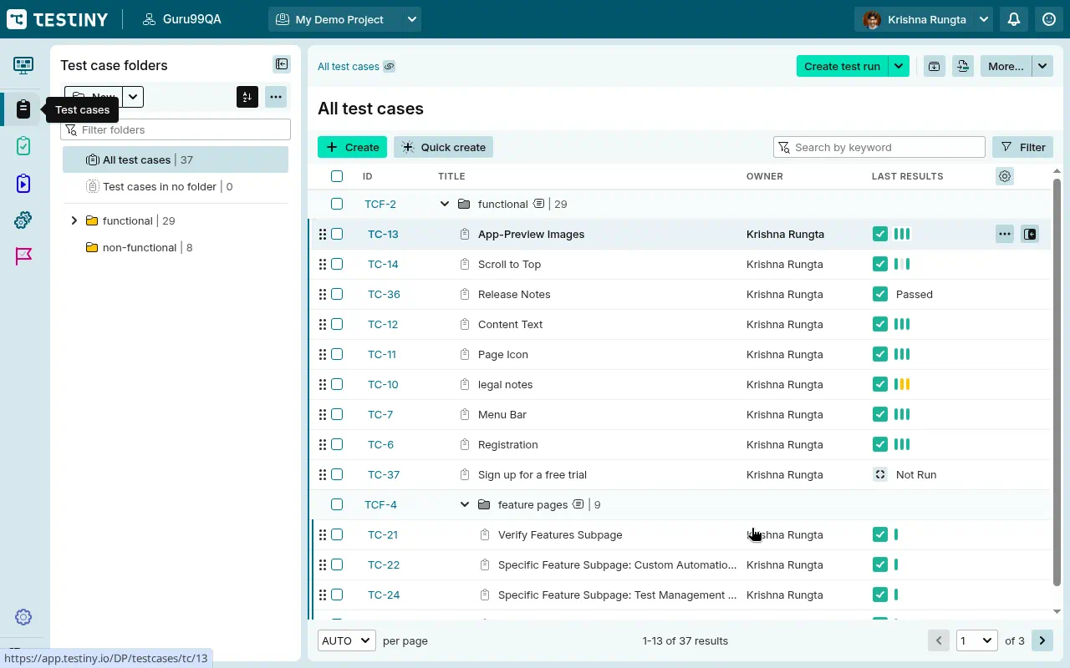The image size is (1070, 668).
Task: Open the Milestones flag sidebar icon
Action: tap(23, 256)
